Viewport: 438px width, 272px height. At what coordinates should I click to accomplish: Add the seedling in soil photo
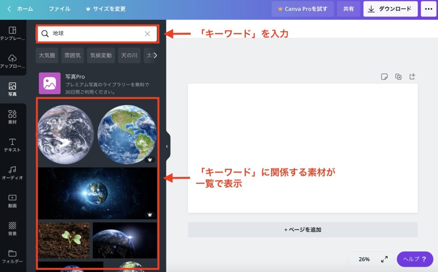click(64, 240)
